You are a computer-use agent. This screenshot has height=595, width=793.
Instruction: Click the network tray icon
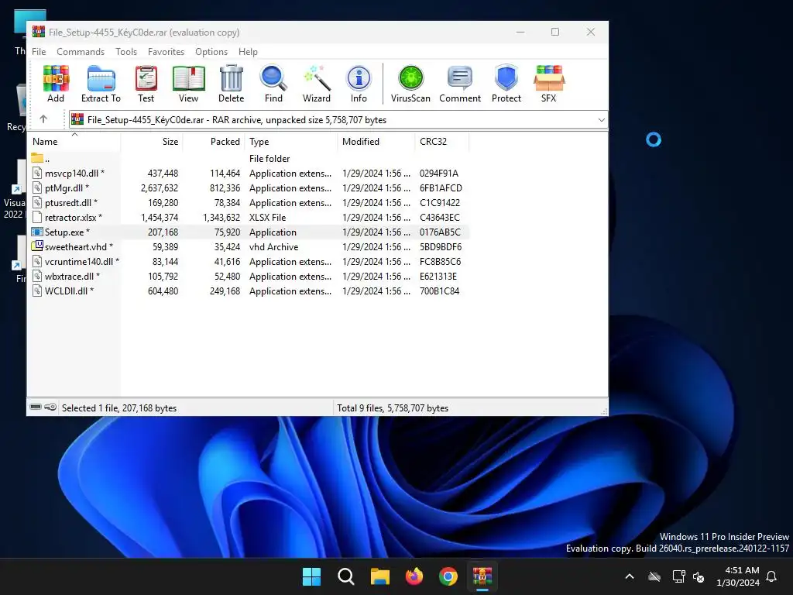[678, 576]
